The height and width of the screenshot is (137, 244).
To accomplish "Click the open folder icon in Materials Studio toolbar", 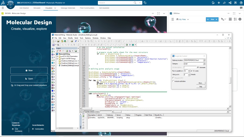I will point(62,41).
